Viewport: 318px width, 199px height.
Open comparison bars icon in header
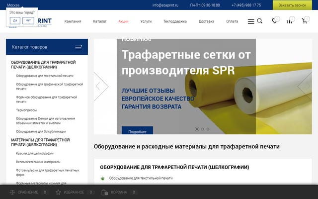(x=289, y=21)
